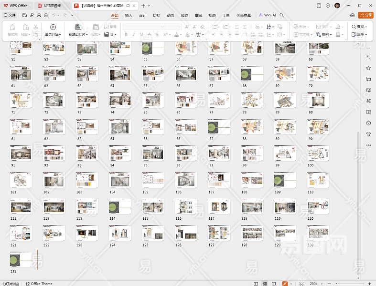Click the Print icon in quick access toolbar
Image resolution: width=376 pixels, height=286 pixels.
39,15
